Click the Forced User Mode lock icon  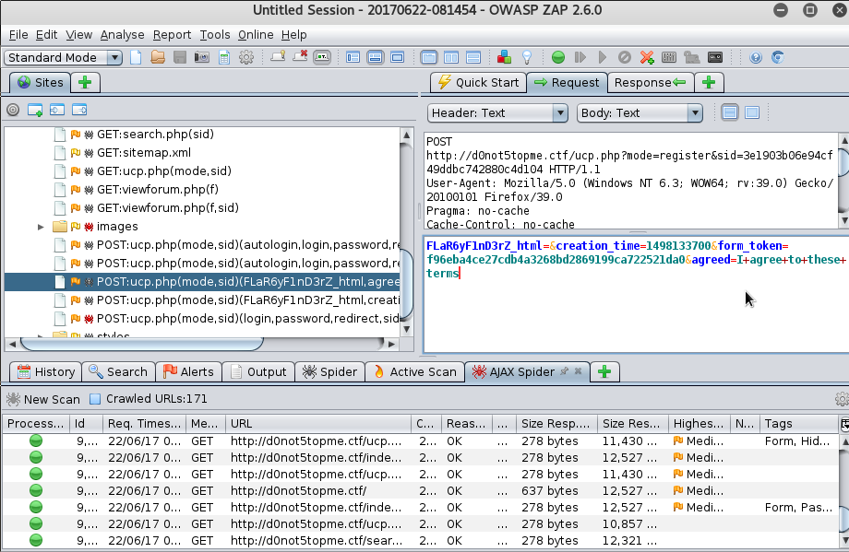click(x=691, y=57)
